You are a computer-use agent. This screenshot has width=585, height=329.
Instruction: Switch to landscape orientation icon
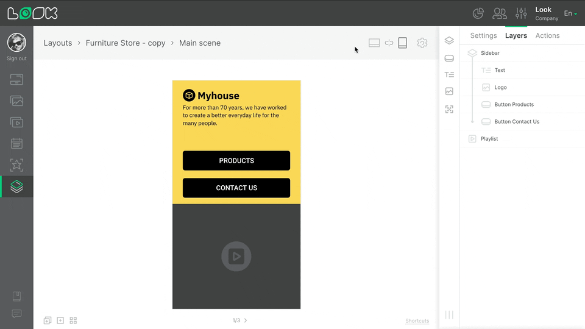click(x=374, y=43)
